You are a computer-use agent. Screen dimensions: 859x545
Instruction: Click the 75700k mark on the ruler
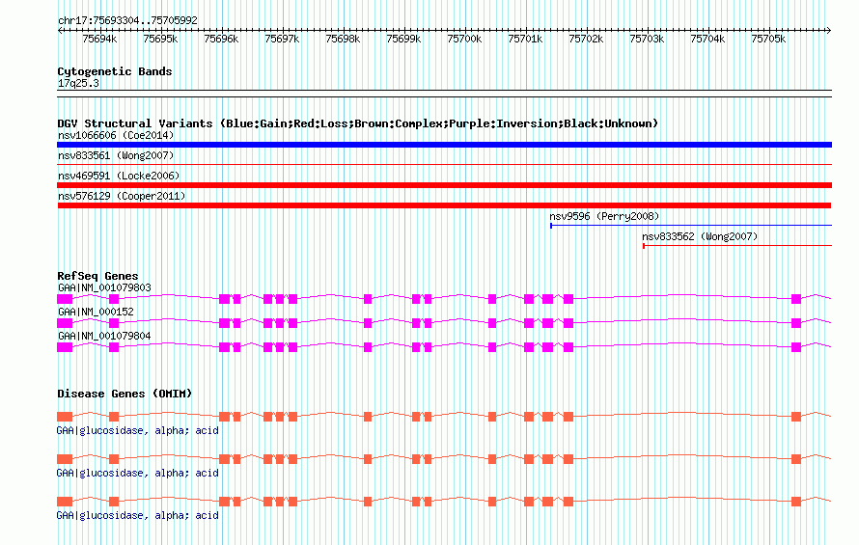pos(464,40)
